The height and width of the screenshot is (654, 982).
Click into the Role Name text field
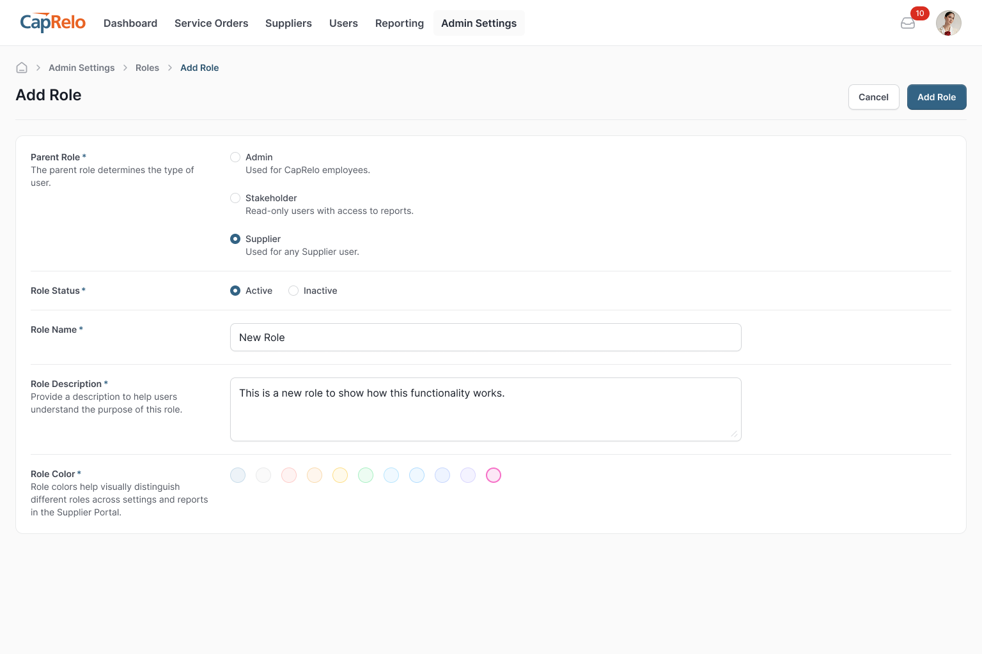click(485, 337)
